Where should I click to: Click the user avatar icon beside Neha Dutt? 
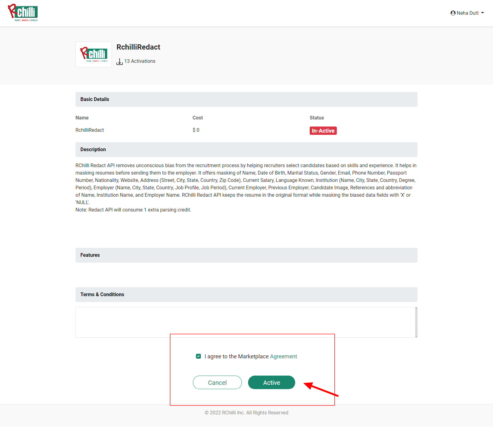pos(453,13)
